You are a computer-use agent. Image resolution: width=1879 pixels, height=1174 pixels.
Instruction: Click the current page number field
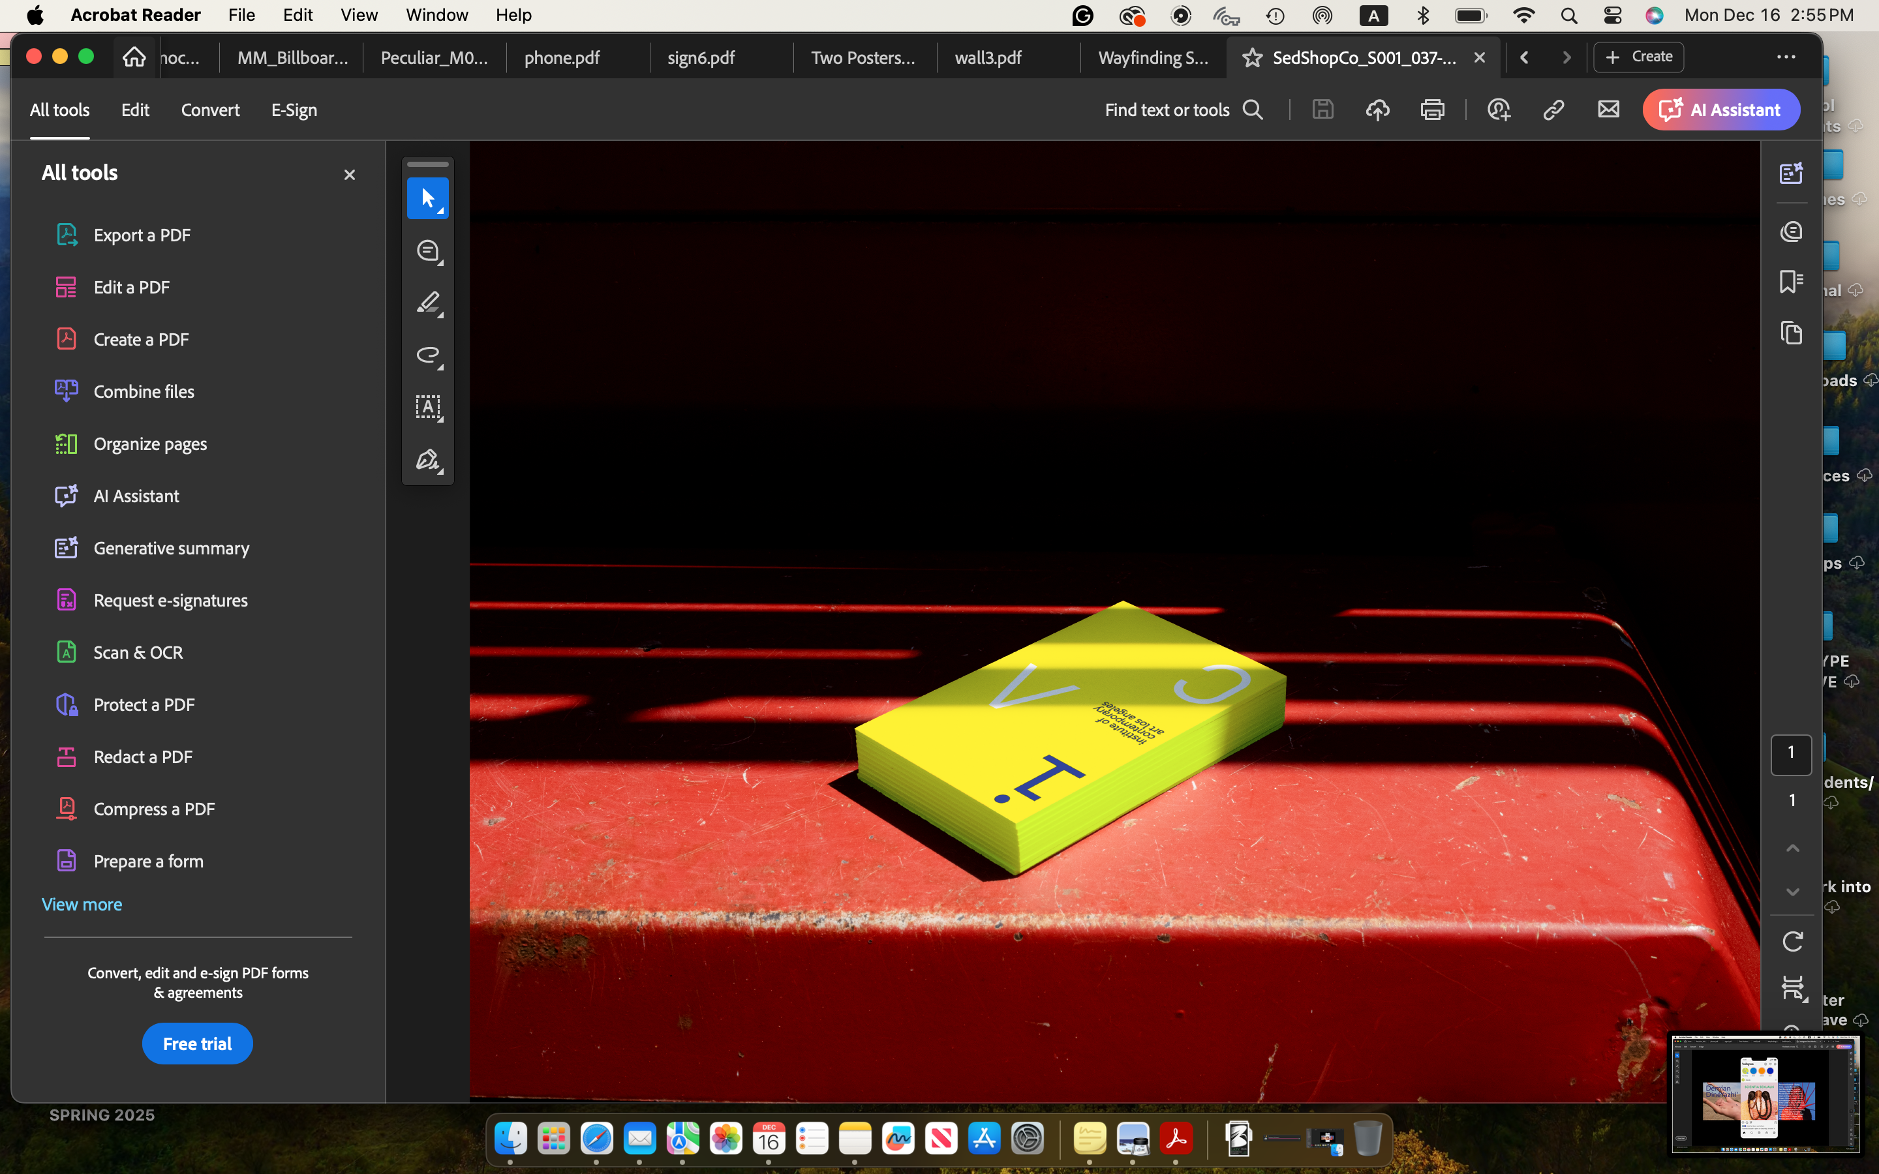pyautogui.click(x=1790, y=753)
